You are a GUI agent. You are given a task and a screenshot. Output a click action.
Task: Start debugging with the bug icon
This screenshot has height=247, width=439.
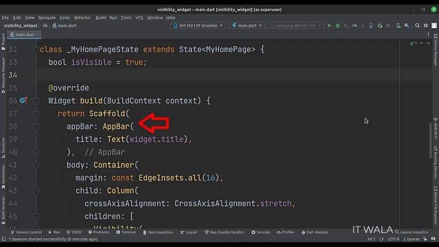tap(337, 25)
